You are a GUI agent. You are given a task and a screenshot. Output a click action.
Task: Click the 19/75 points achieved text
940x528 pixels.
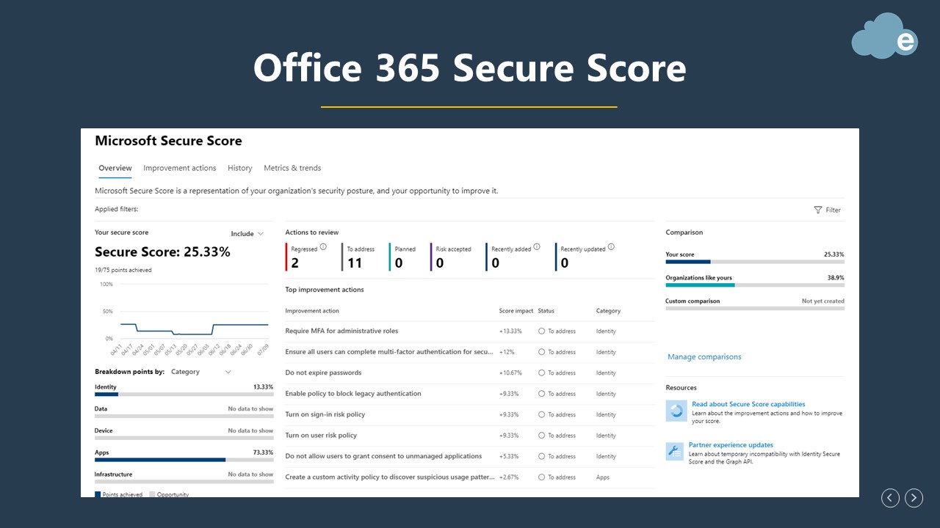[x=123, y=271]
